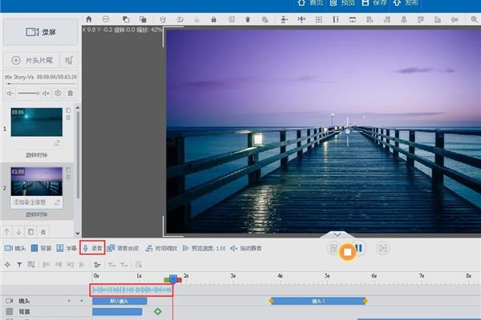
Task: Click the home icon in canvas toolbar
Action: [x=89, y=19]
